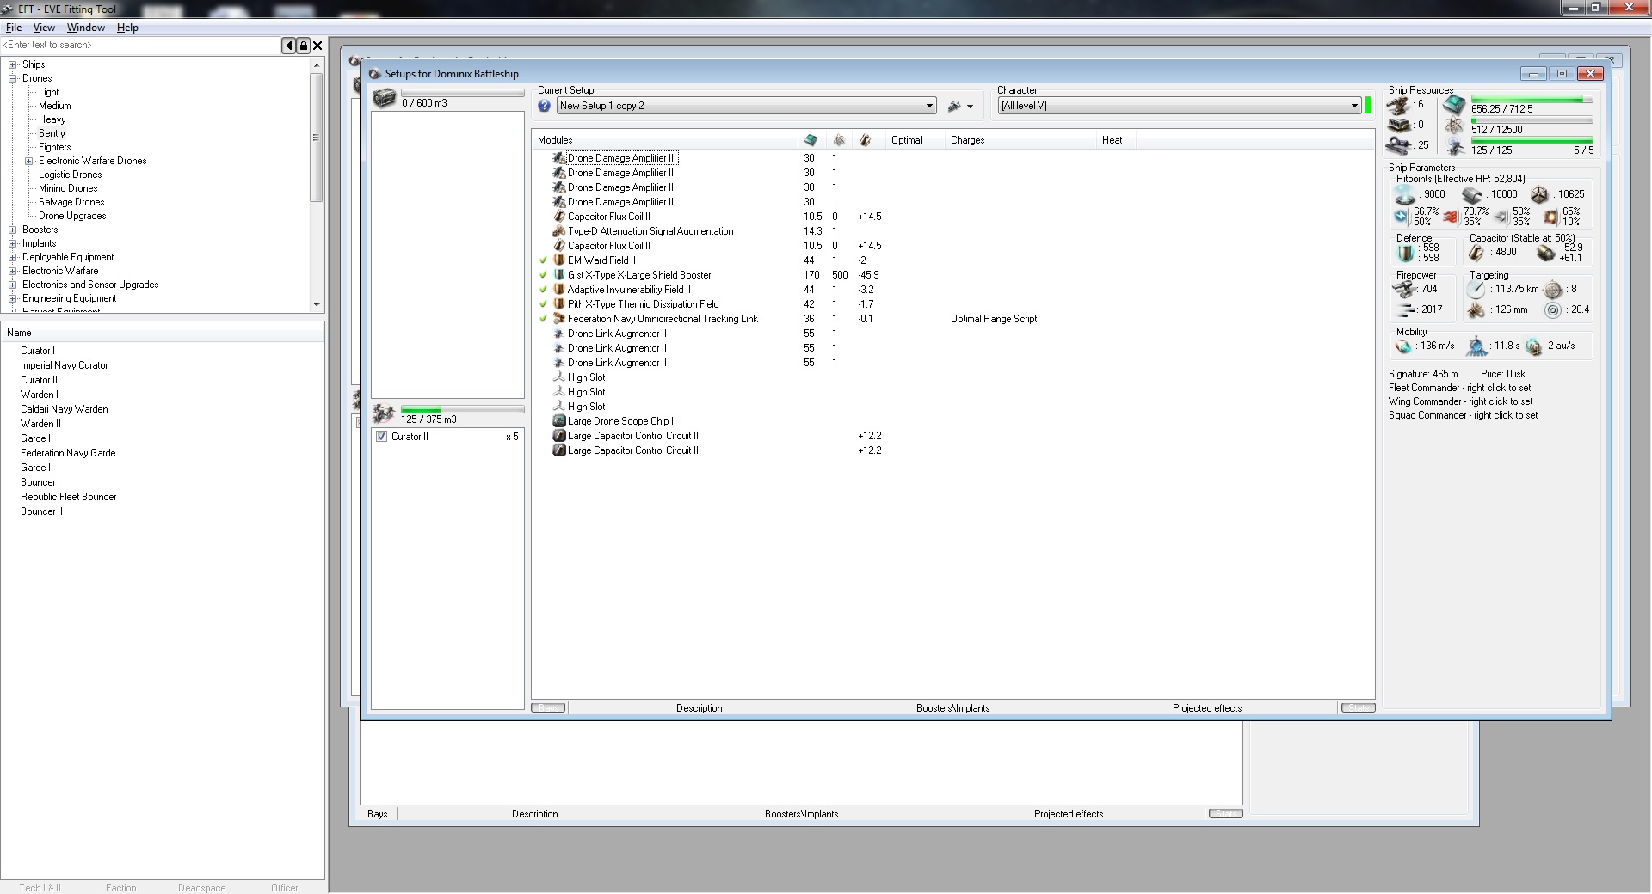Click the shield hitpoints icon
Image resolution: width=1652 pixels, height=894 pixels.
[x=1405, y=194]
